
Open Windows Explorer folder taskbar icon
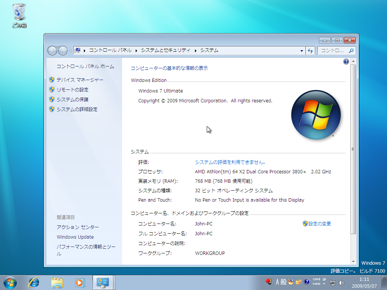coord(57,282)
